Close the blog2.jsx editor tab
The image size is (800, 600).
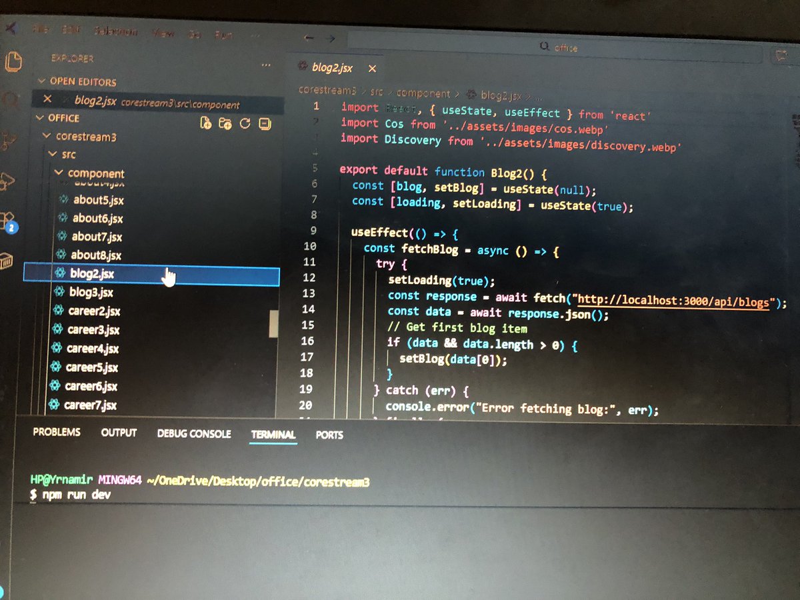tap(372, 69)
